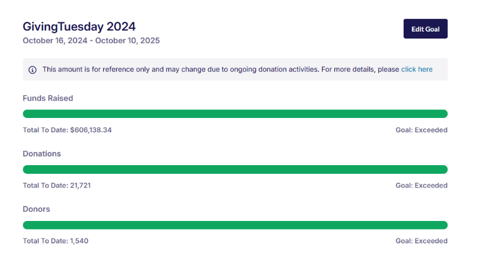This screenshot has height=267, width=482.
Task: Click the campaign date range text
Action: 91,41
